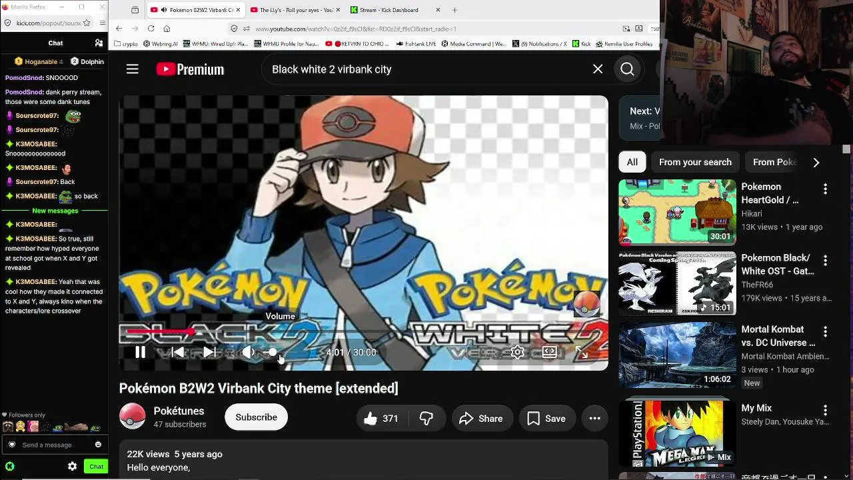Screen dimensions: 853x480
Task: Run search with magnifying glass button
Action: pyautogui.click(x=627, y=69)
